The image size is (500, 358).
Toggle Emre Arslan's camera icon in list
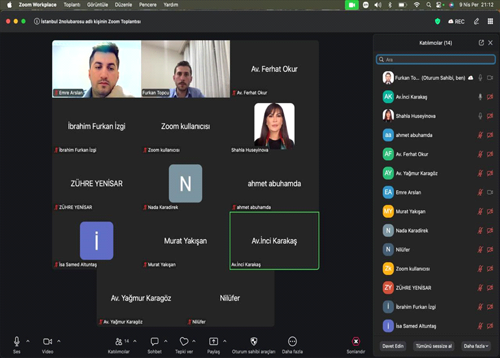pos(490,193)
